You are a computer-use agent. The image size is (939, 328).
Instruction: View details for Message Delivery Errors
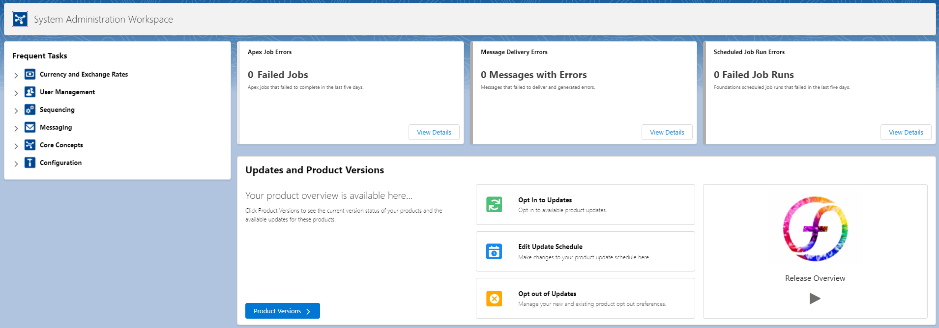point(667,132)
